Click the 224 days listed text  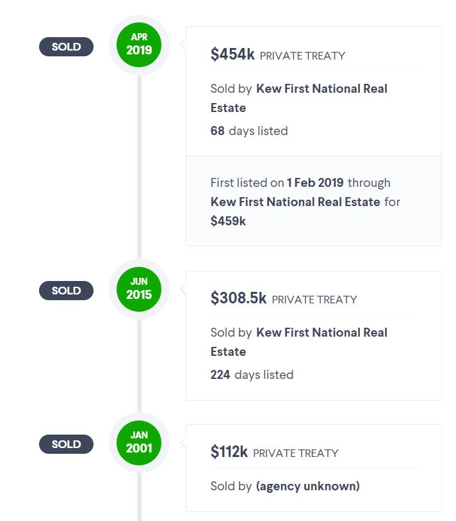point(252,375)
